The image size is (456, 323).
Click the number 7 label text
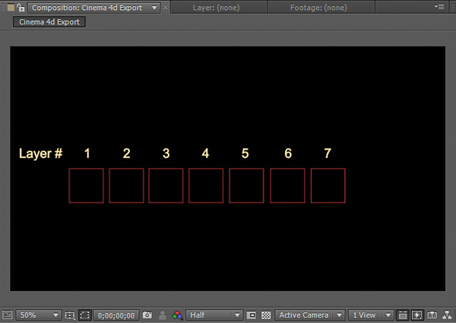pos(328,154)
